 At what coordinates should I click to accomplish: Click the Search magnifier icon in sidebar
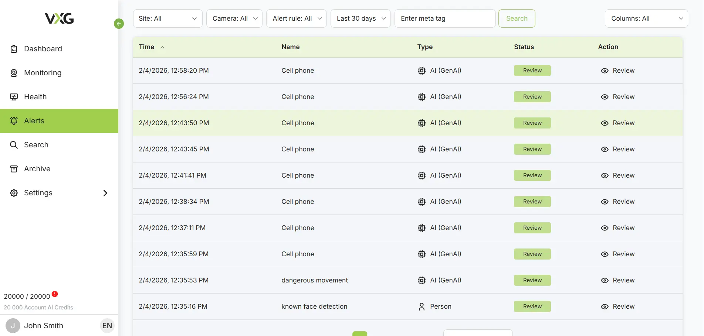tap(14, 145)
